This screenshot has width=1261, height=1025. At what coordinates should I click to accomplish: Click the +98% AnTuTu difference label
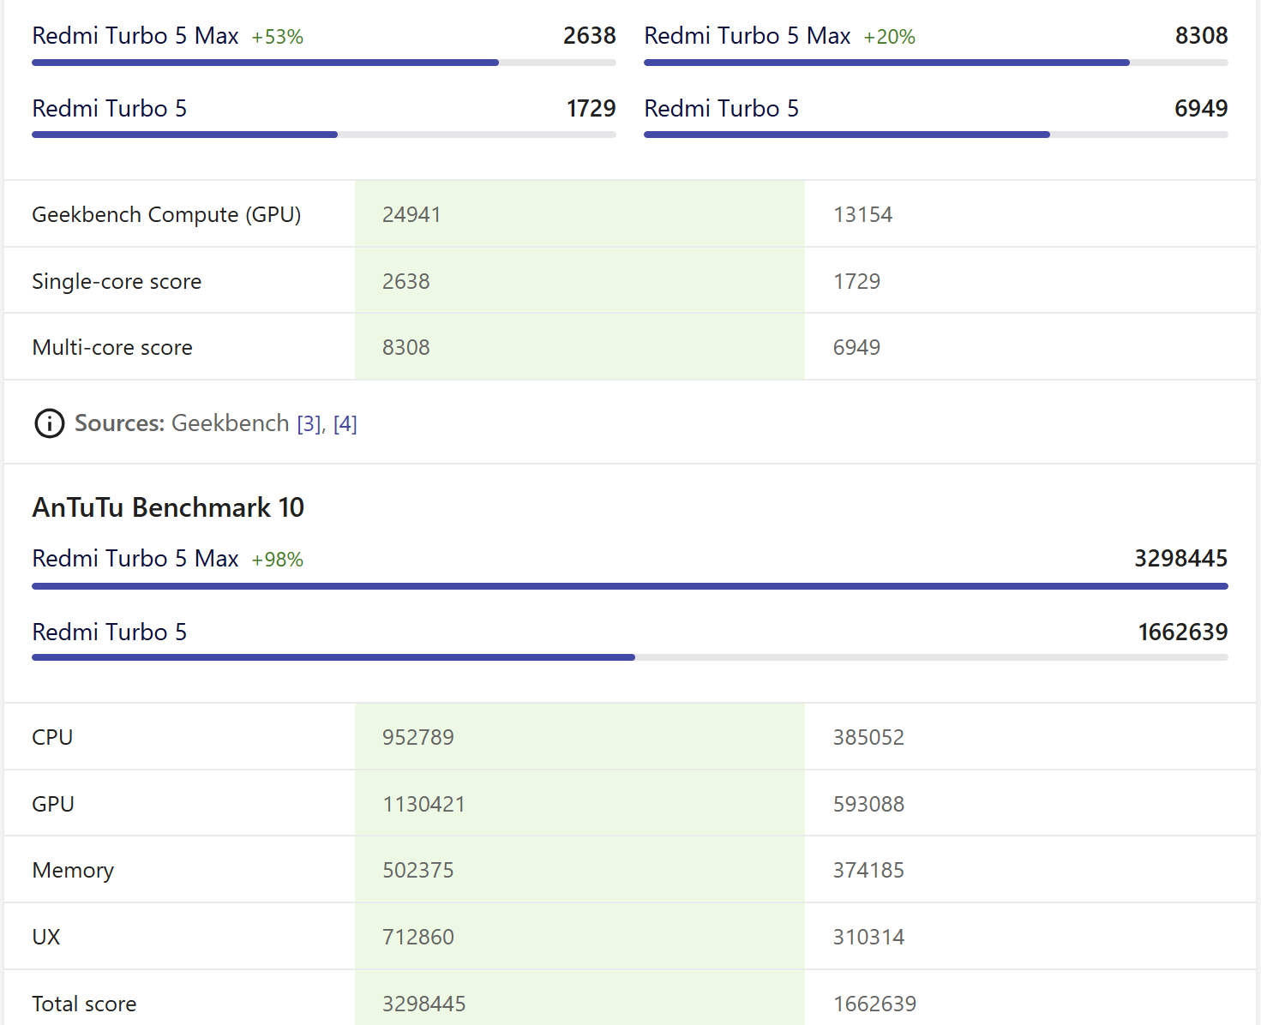click(278, 560)
